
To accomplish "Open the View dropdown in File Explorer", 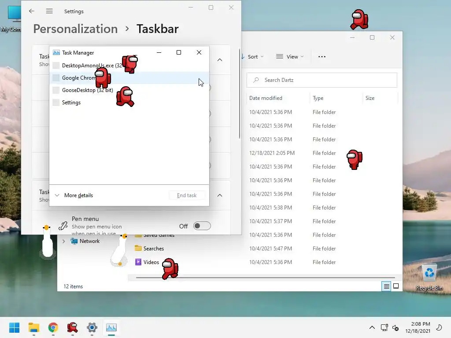I will (x=290, y=57).
